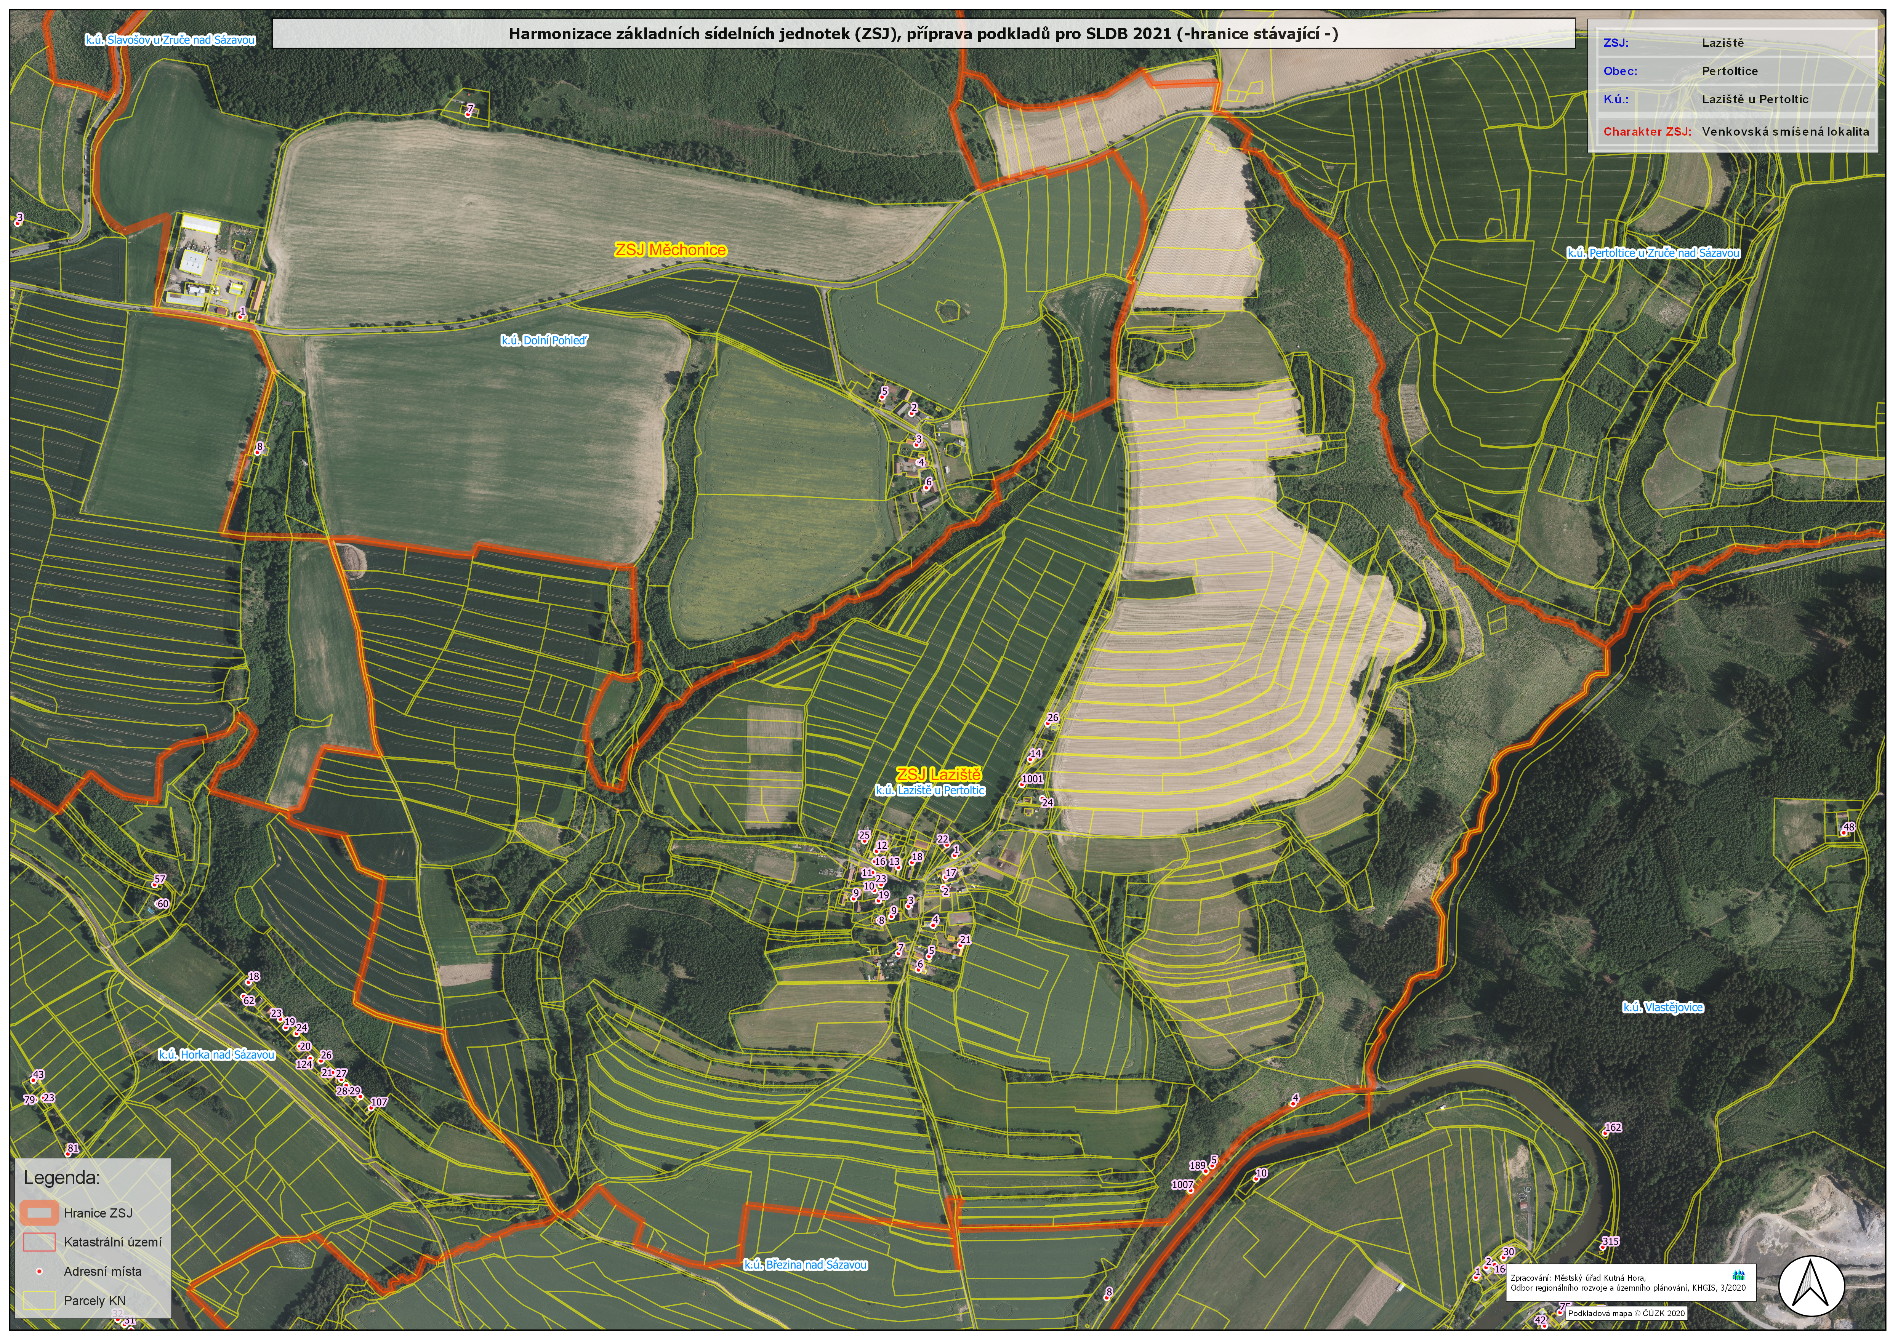Click the Adresní místa red dot symbol
This screenshot has height=1336, width=1890.
click(x=39, y=1271)
